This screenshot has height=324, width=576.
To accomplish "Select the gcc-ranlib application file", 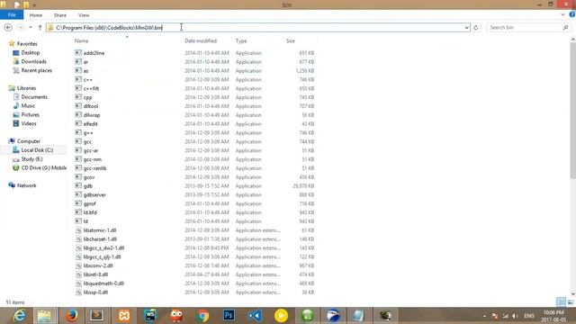I will click(94, 168).
